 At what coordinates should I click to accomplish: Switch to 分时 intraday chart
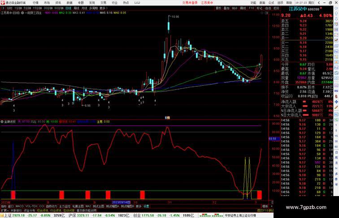click(9, 8)
